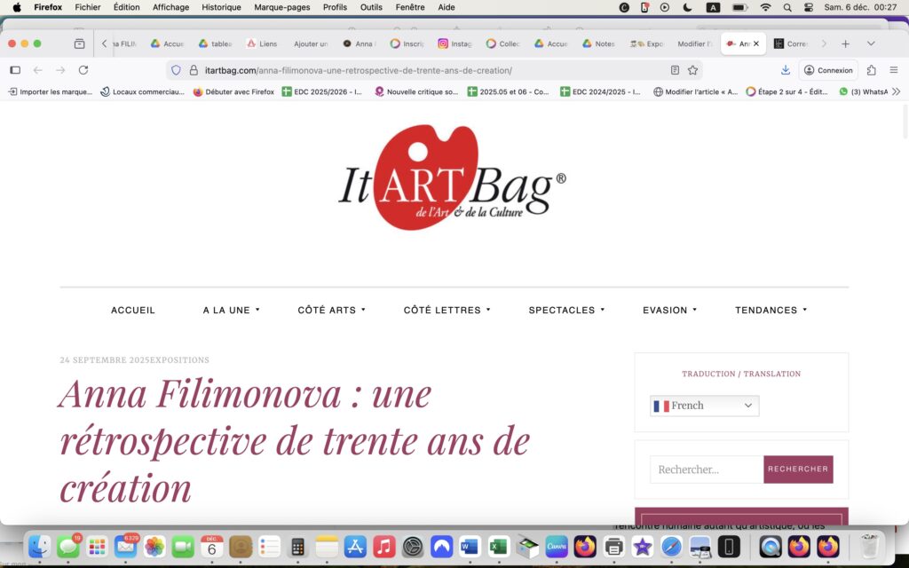Open the French language dropdown

pyautogui.click(x=704, y=406)
